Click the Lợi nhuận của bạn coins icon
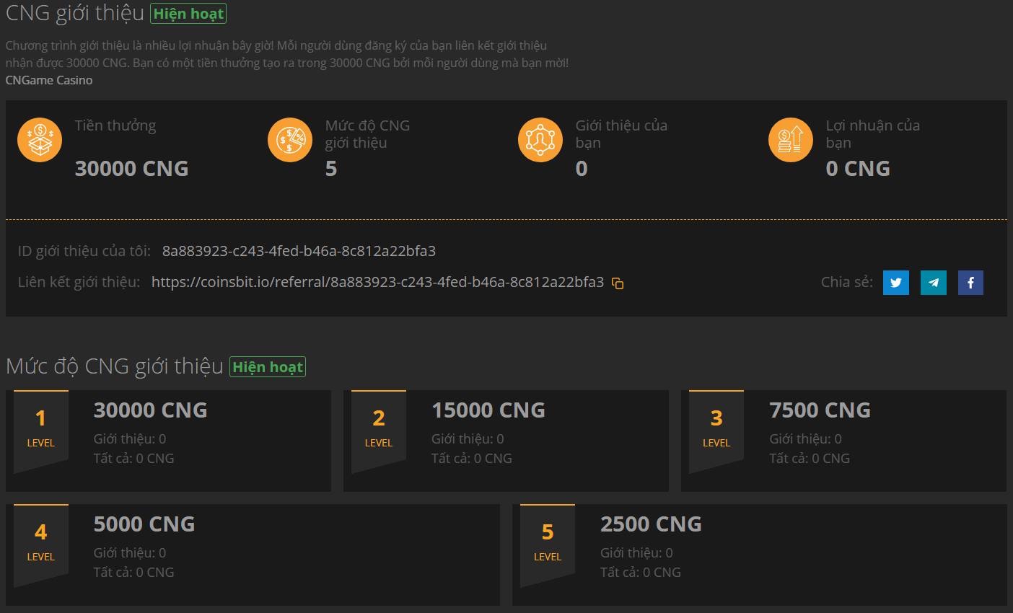1013x613 pixels. click(791, 140)
